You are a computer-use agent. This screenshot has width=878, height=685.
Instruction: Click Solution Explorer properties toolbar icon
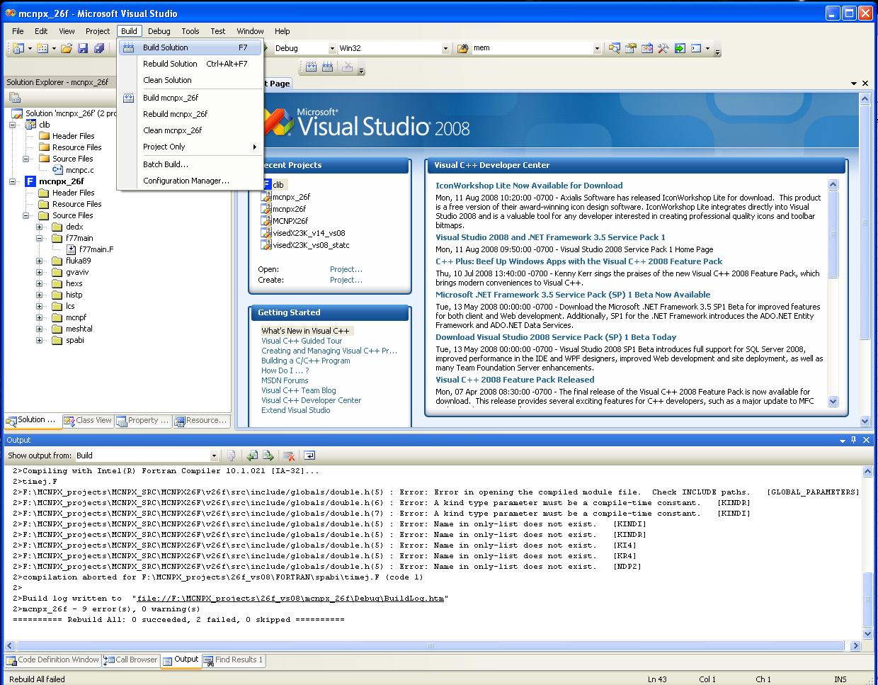click(15, 98)
